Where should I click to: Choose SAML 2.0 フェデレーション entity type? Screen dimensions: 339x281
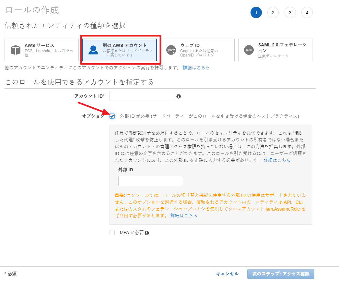coord(275,50)
